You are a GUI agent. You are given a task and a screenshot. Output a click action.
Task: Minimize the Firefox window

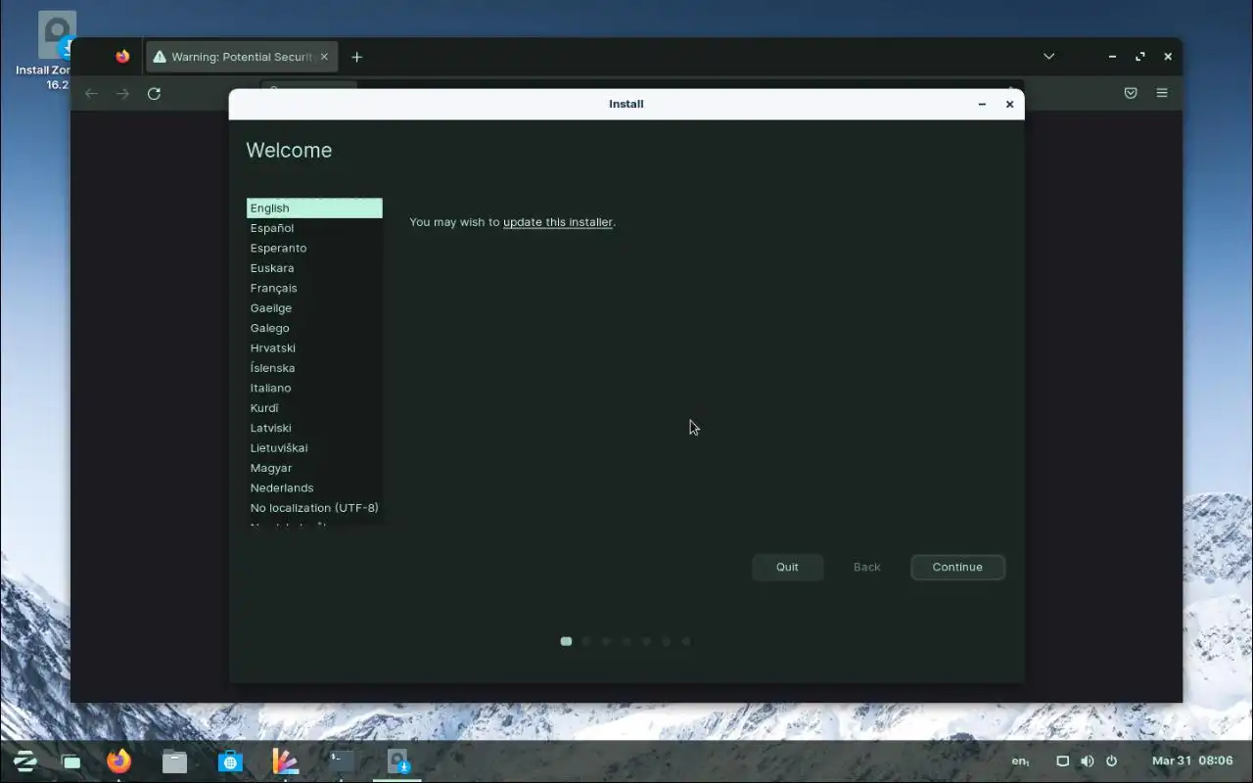point(1113,57)
